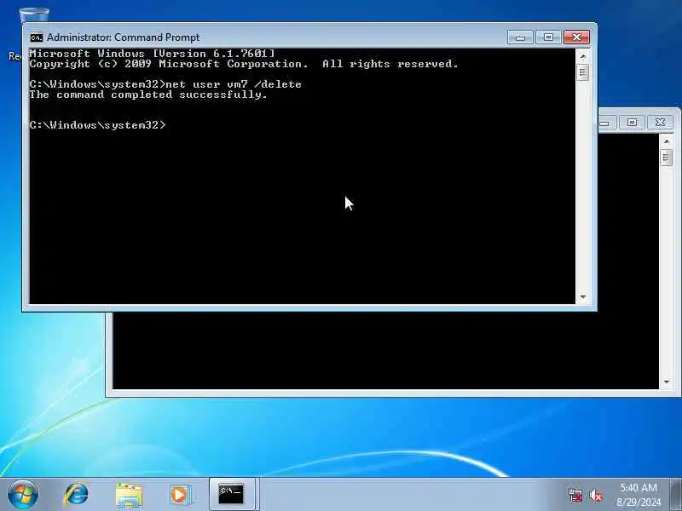
Task: Click the front window's scroll up arrow
Action: click(x=583, y=56)
